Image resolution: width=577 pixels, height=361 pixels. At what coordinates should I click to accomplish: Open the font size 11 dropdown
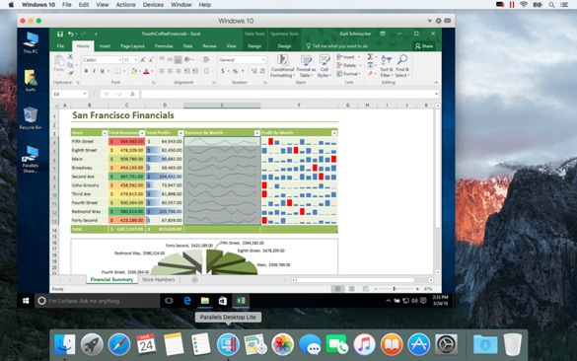pos(136,59)
